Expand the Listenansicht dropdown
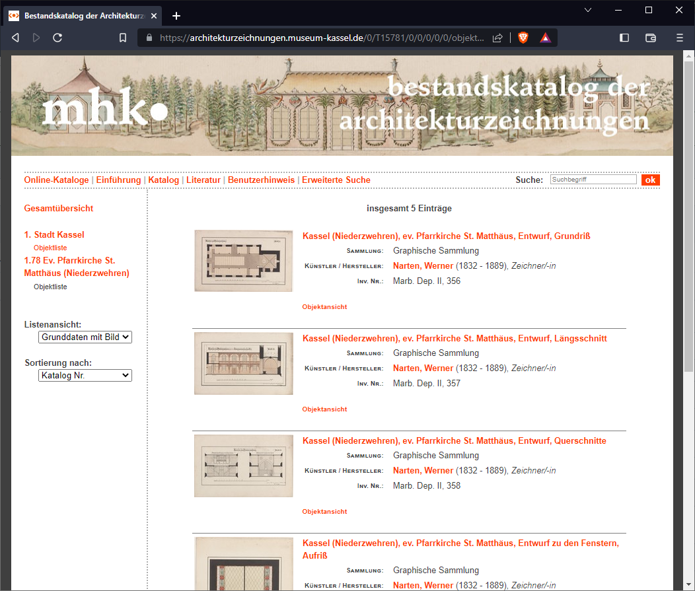 [85, 337]
